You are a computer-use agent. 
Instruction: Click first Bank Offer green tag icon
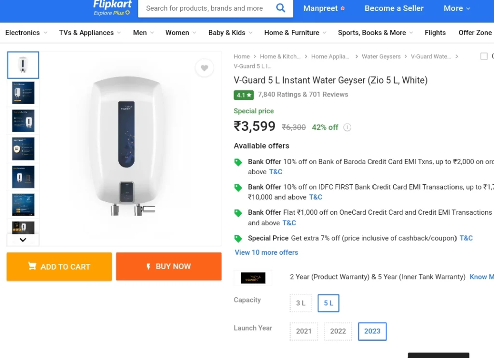238,162
